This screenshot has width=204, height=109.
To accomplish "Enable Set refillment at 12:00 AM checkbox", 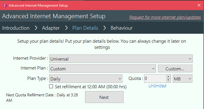I will coord(51,87).
